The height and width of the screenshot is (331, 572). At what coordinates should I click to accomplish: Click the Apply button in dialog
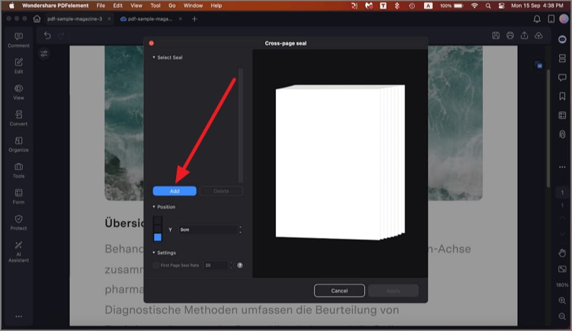click(x=393, y=291)
